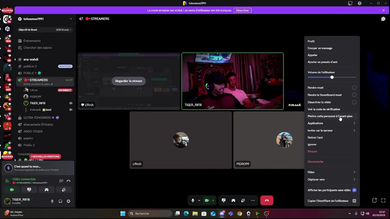The height and width of the screenshot is (219, 390).
Task: Adjust the Volume de l'utilisateur slider
Action: 332,77
